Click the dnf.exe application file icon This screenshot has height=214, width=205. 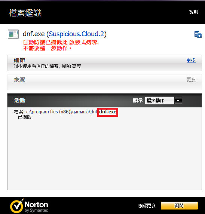point(13,34)
